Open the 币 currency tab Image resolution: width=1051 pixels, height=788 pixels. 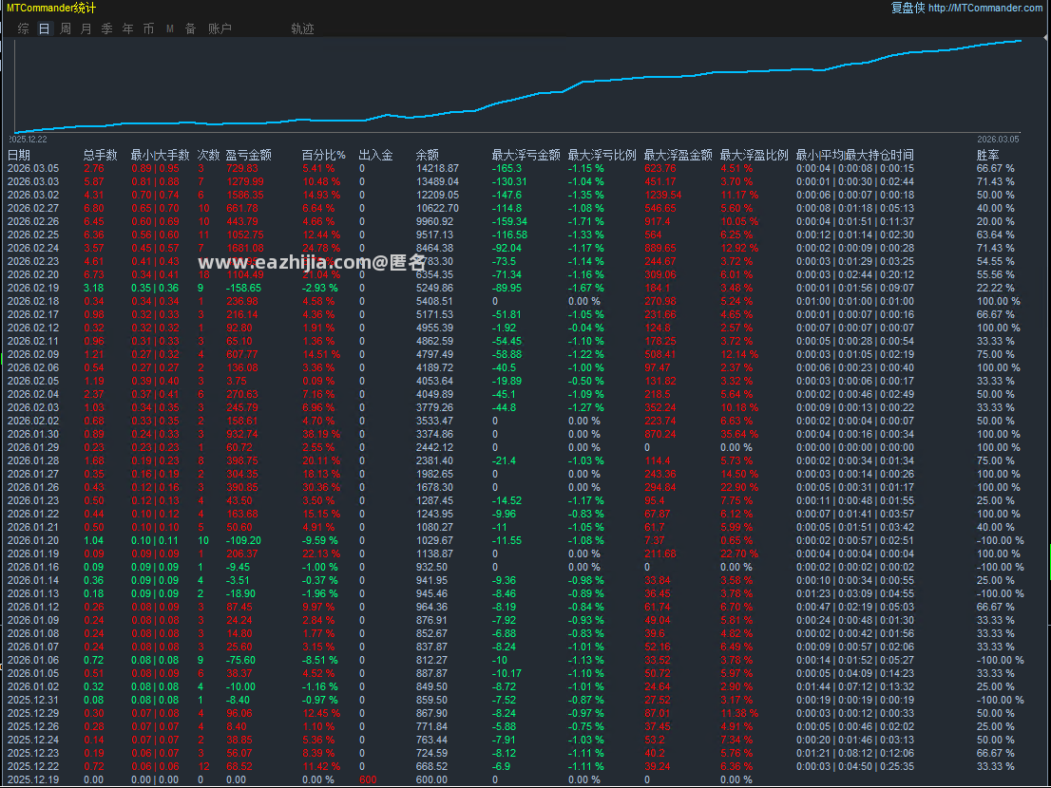point(148,28)
